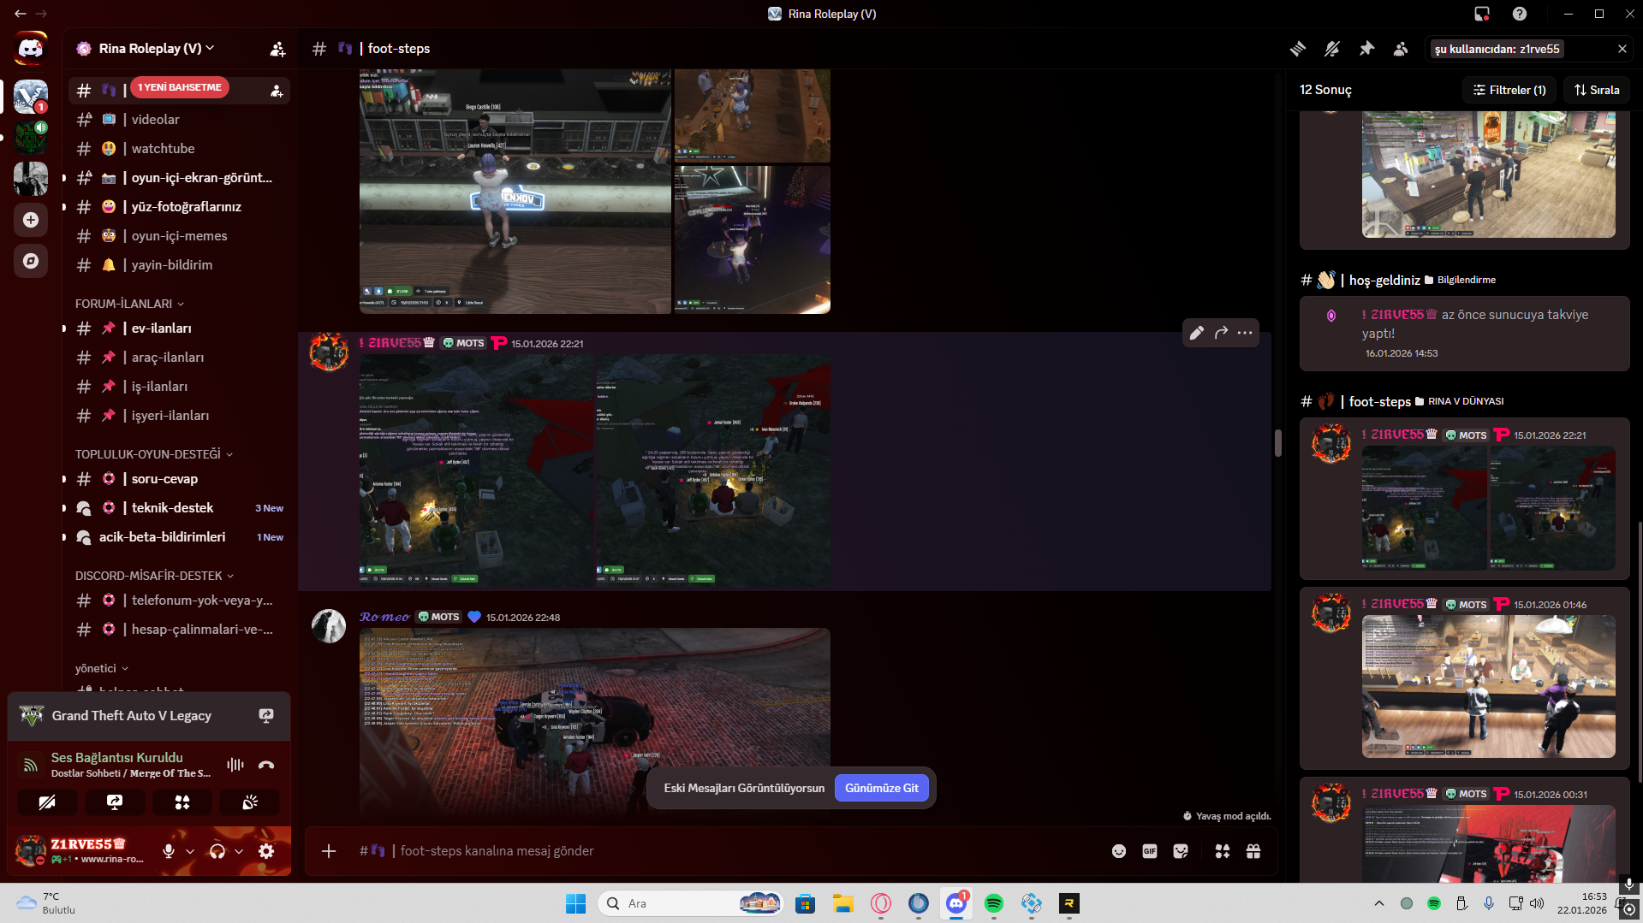Go back with the left arrow

(21, 14)
